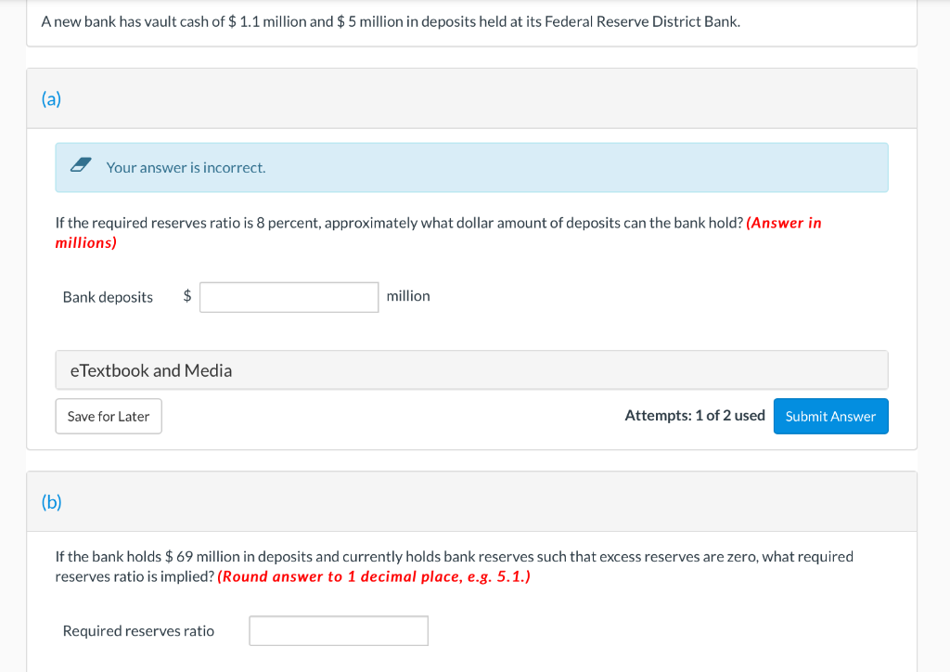Click the Submit Answer button
The width and height of the screenshot is (950, 672).
coord(830,416)
